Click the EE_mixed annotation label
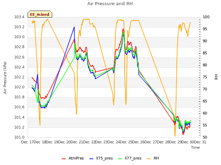This screenshot has width=221, height=165. click(40, 14)
